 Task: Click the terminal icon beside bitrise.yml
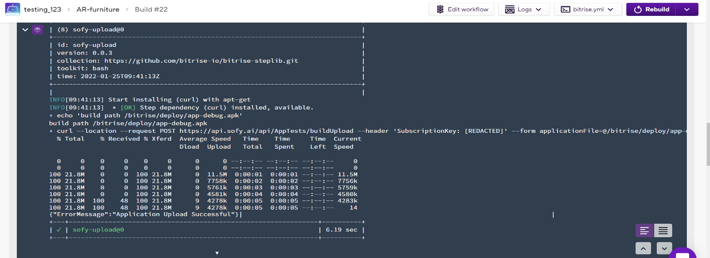coord(565,9)
